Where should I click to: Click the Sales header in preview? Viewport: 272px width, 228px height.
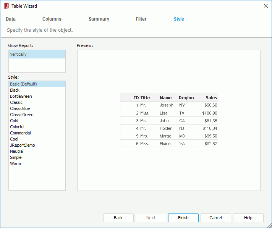tap(211, 98)
